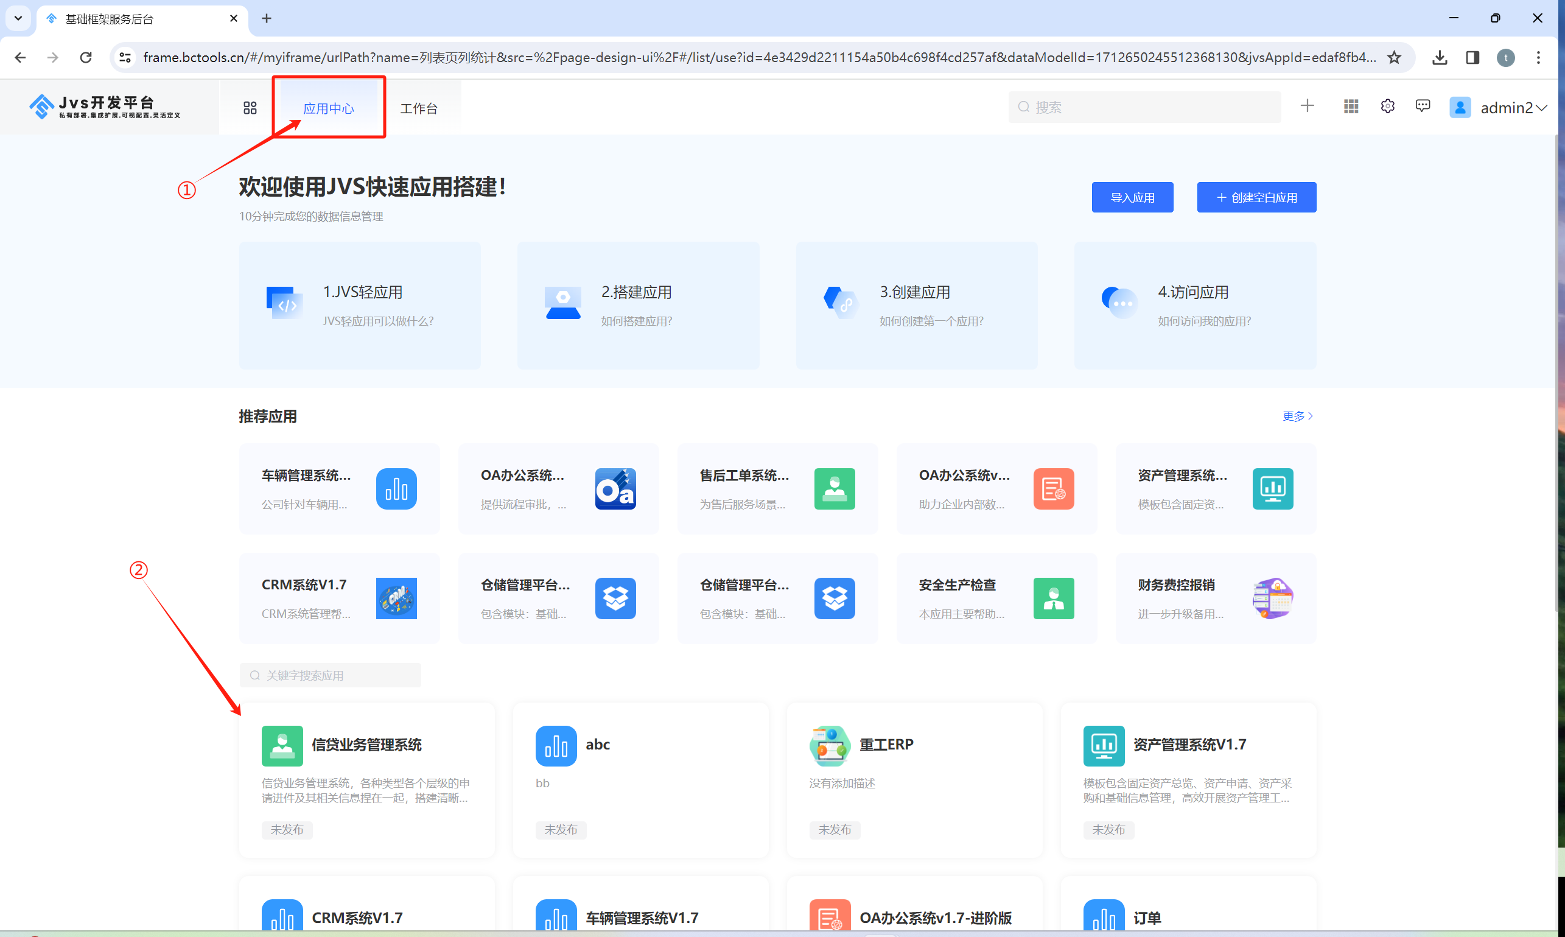View site information icon in address bar
This screenshot has height=937, width=1565.
tap(125, 57)
